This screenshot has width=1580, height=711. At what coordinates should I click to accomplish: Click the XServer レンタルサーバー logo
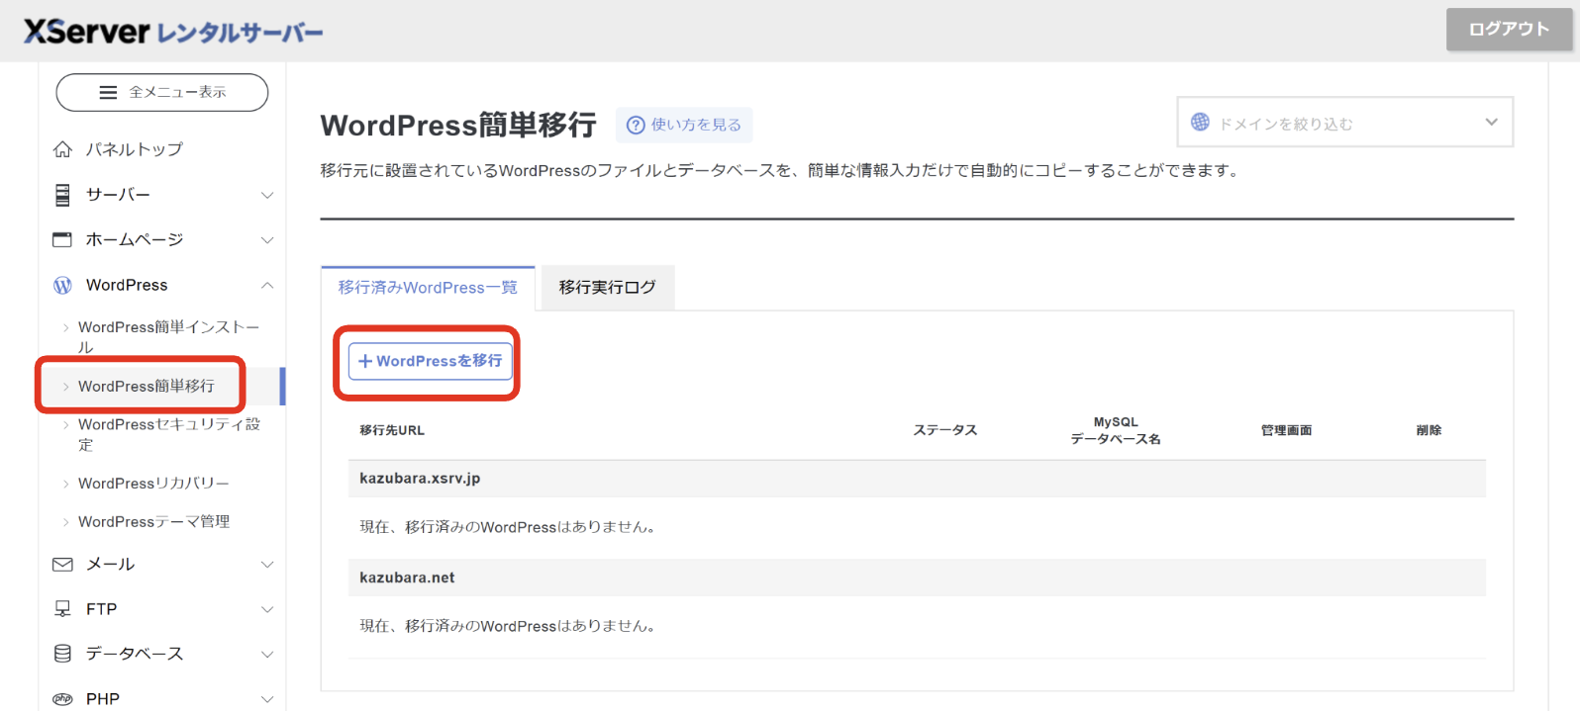point(173,32)
